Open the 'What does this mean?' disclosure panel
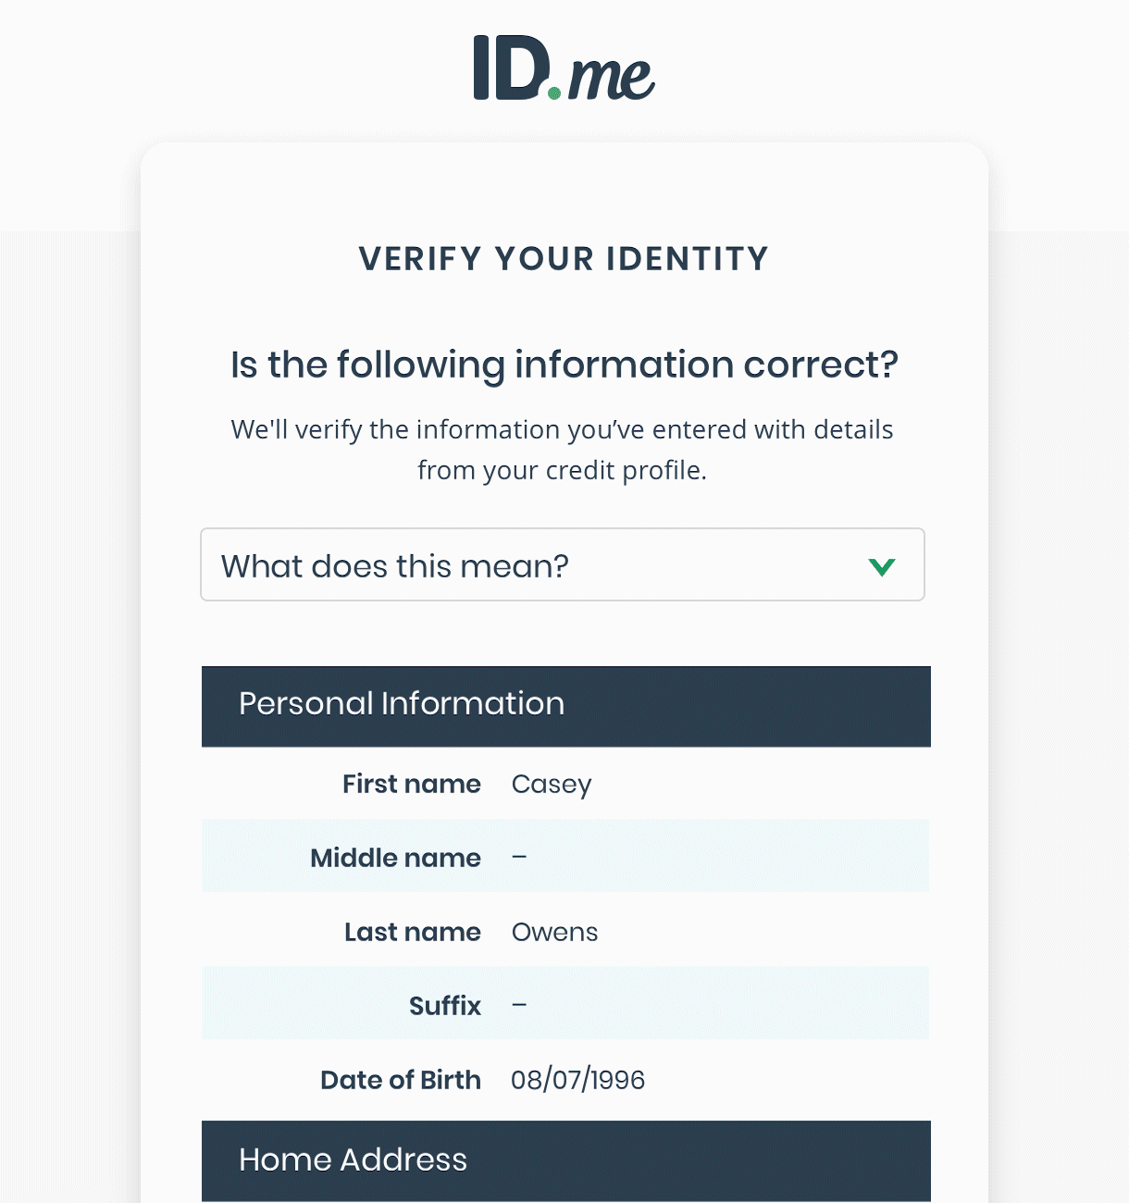This screenshot has height=1203, width=1129. (x=563, y=565)
